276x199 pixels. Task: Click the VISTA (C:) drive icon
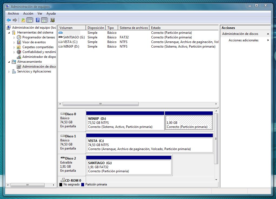point(61,42)
